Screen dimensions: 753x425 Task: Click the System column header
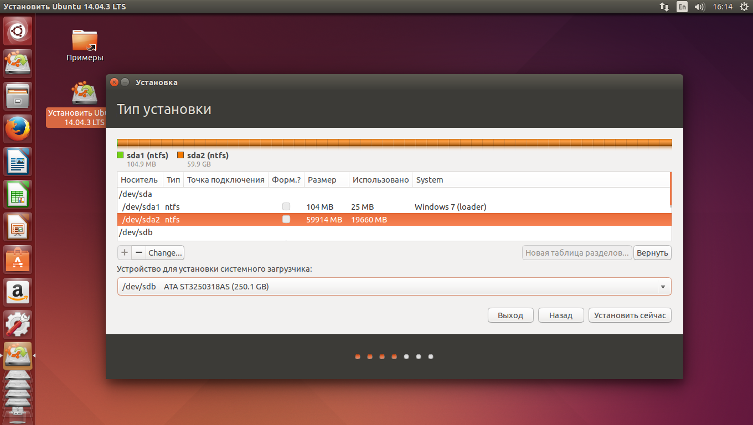click(541, 180)
